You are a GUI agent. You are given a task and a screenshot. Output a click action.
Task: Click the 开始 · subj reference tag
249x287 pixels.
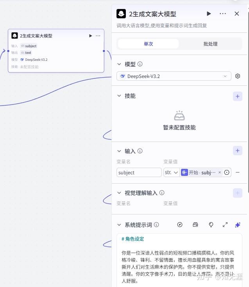click(x=201, y=172)
